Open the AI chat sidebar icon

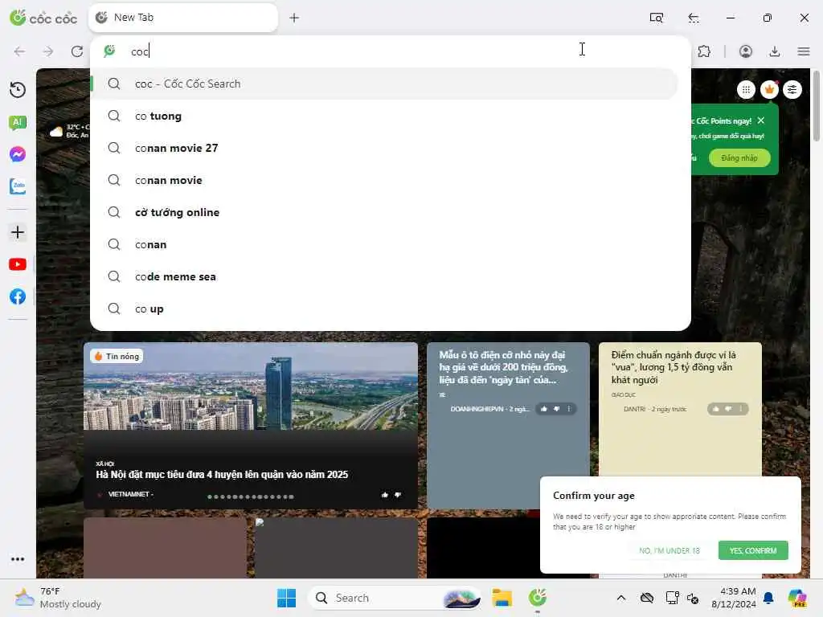pos(18,123)
